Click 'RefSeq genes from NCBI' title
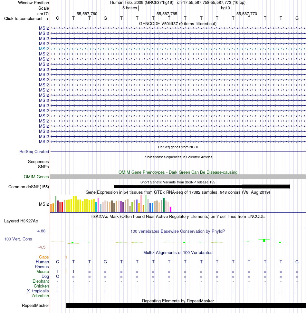This screenshot has height=313, width=306. tap(178, 147)
